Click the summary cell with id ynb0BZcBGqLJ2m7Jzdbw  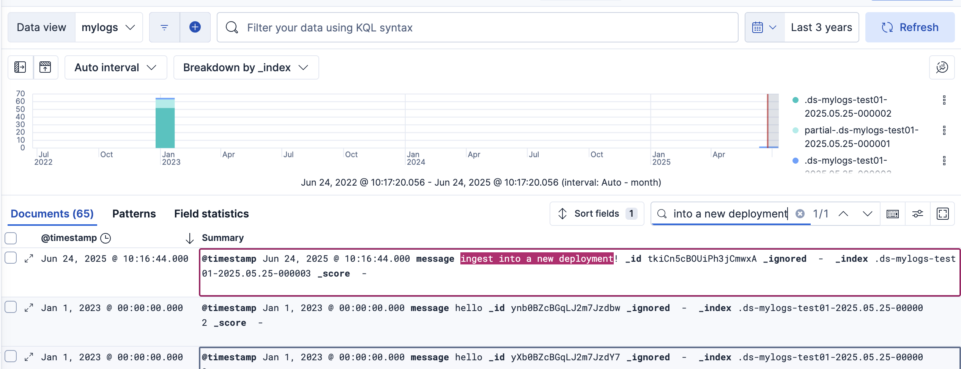pyautogui.click(x=579, y=322)
